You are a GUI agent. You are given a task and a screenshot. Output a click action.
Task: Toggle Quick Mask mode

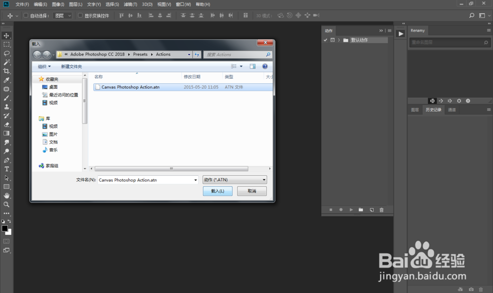point(6,241)
